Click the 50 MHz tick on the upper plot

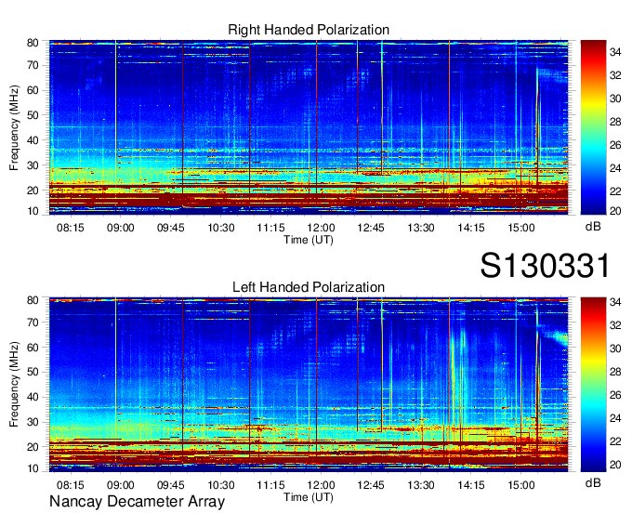tap(33, 115)
